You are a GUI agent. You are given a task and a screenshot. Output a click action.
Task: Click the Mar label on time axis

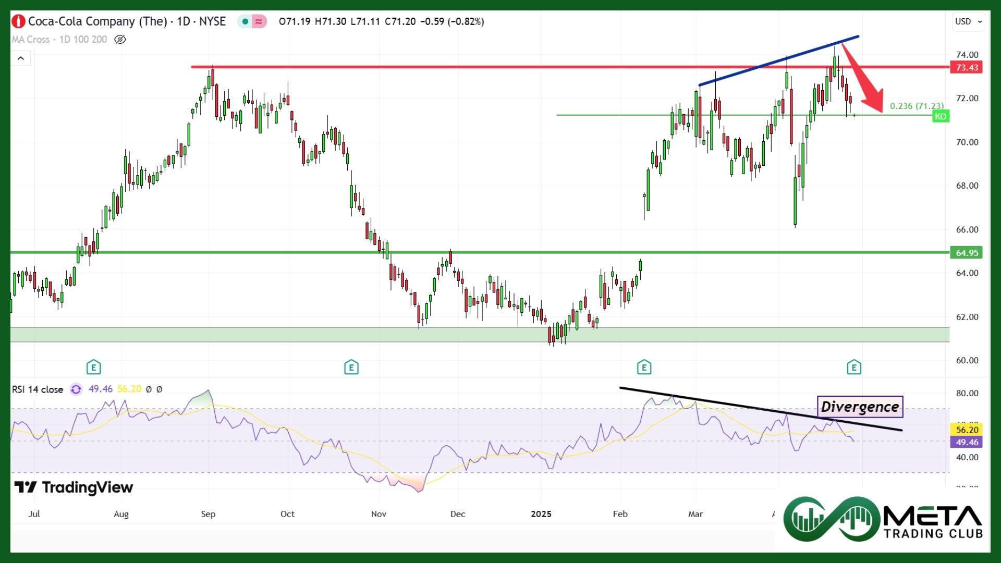pos(695,514)
